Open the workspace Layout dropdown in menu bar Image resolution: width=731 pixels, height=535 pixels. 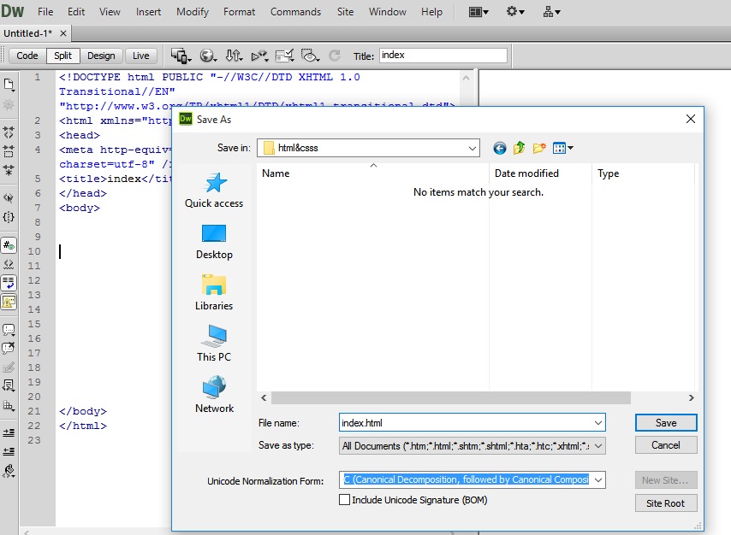pyautogui.click(x=478, y=12)
